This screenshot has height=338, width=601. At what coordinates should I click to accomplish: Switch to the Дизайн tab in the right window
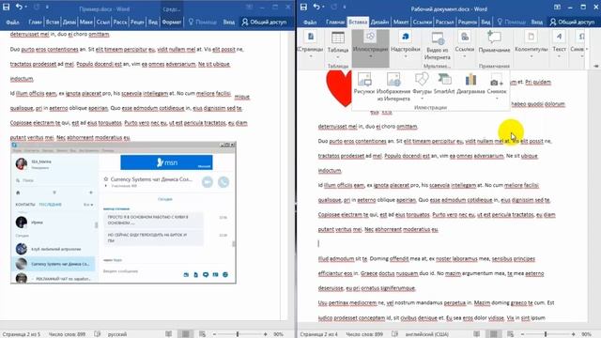pos(379,23)
